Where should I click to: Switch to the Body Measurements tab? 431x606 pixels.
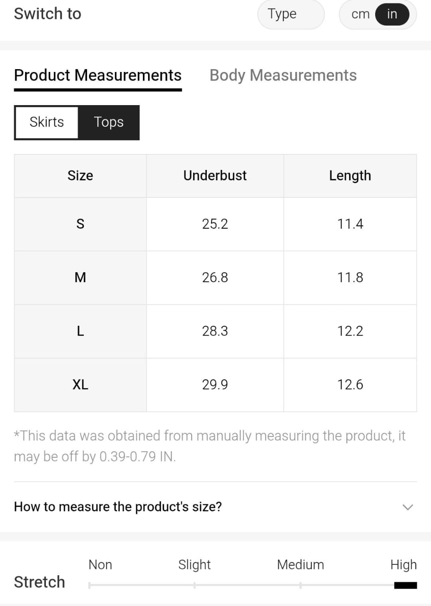pyautogui.click(x=283, y=75)
